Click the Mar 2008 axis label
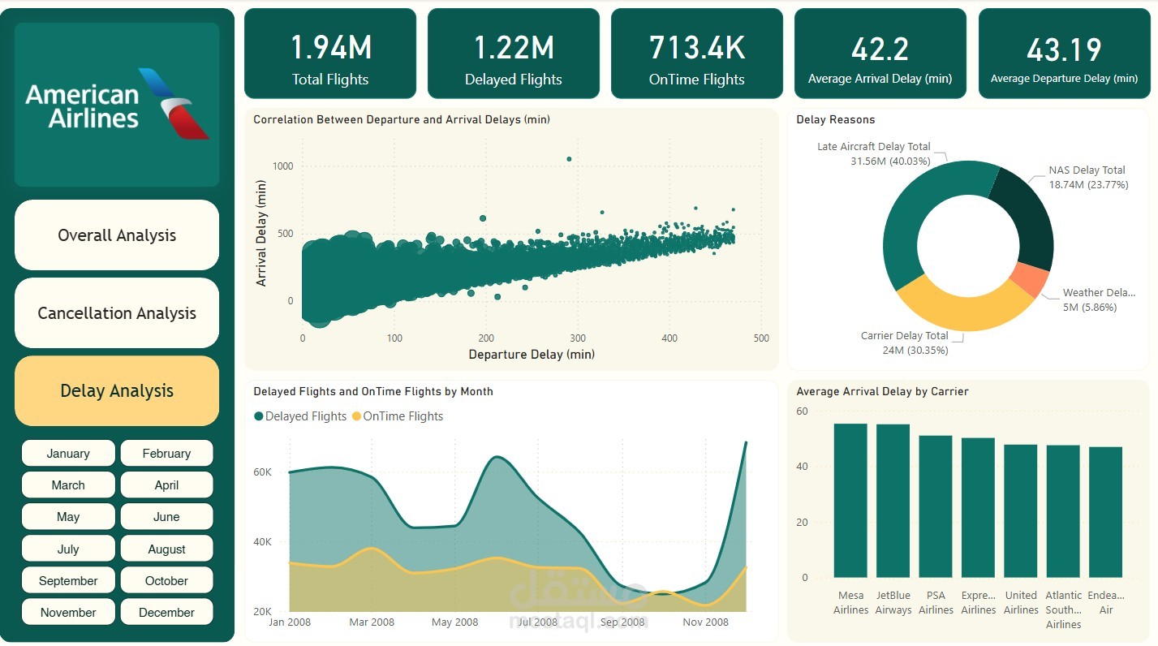The width and height of the screenshot is (1158, 646). [372, 622]
